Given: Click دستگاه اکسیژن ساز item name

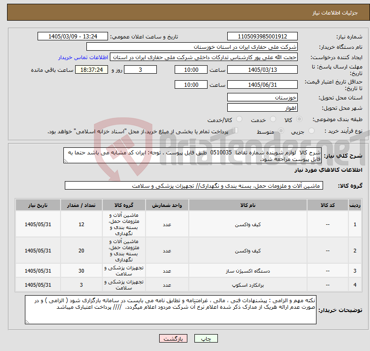Looking at the screenshot, I should pyautogui.click(x=248, y=271).
